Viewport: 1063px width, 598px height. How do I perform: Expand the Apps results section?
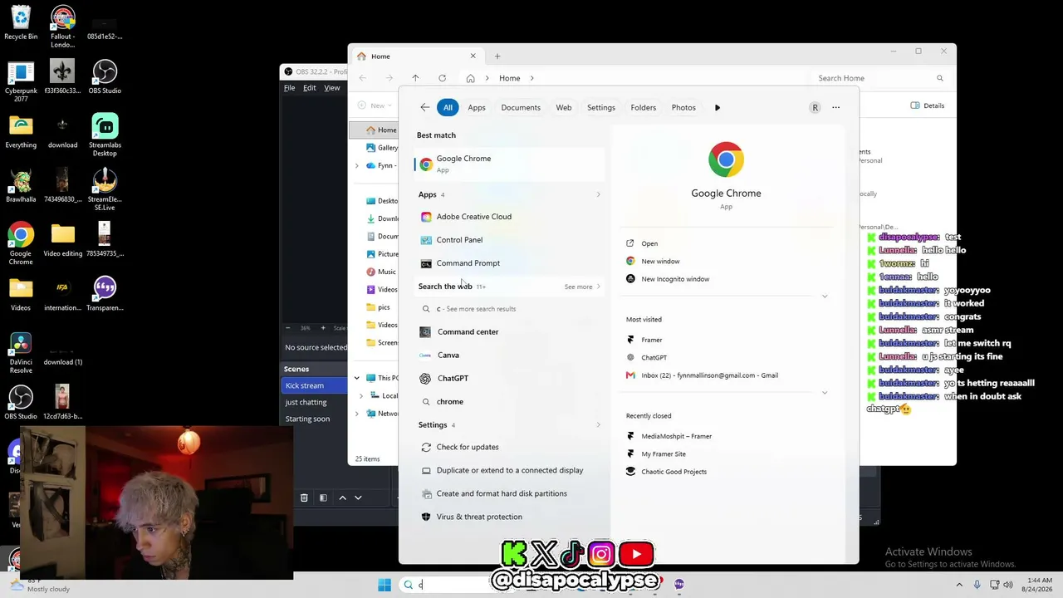click(x=598, y=194)
